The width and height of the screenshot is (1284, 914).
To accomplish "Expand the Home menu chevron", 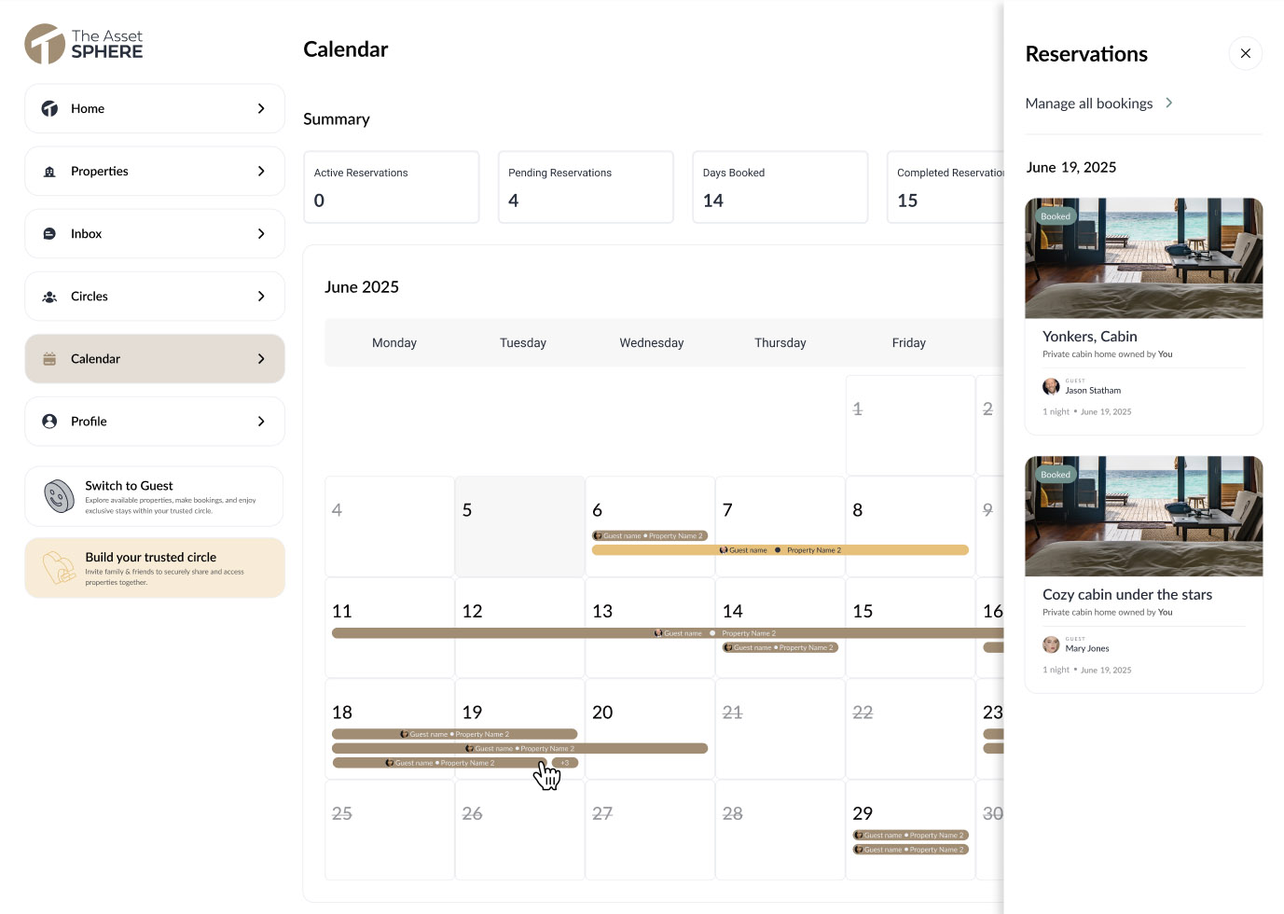I will (x=261, y=108).
